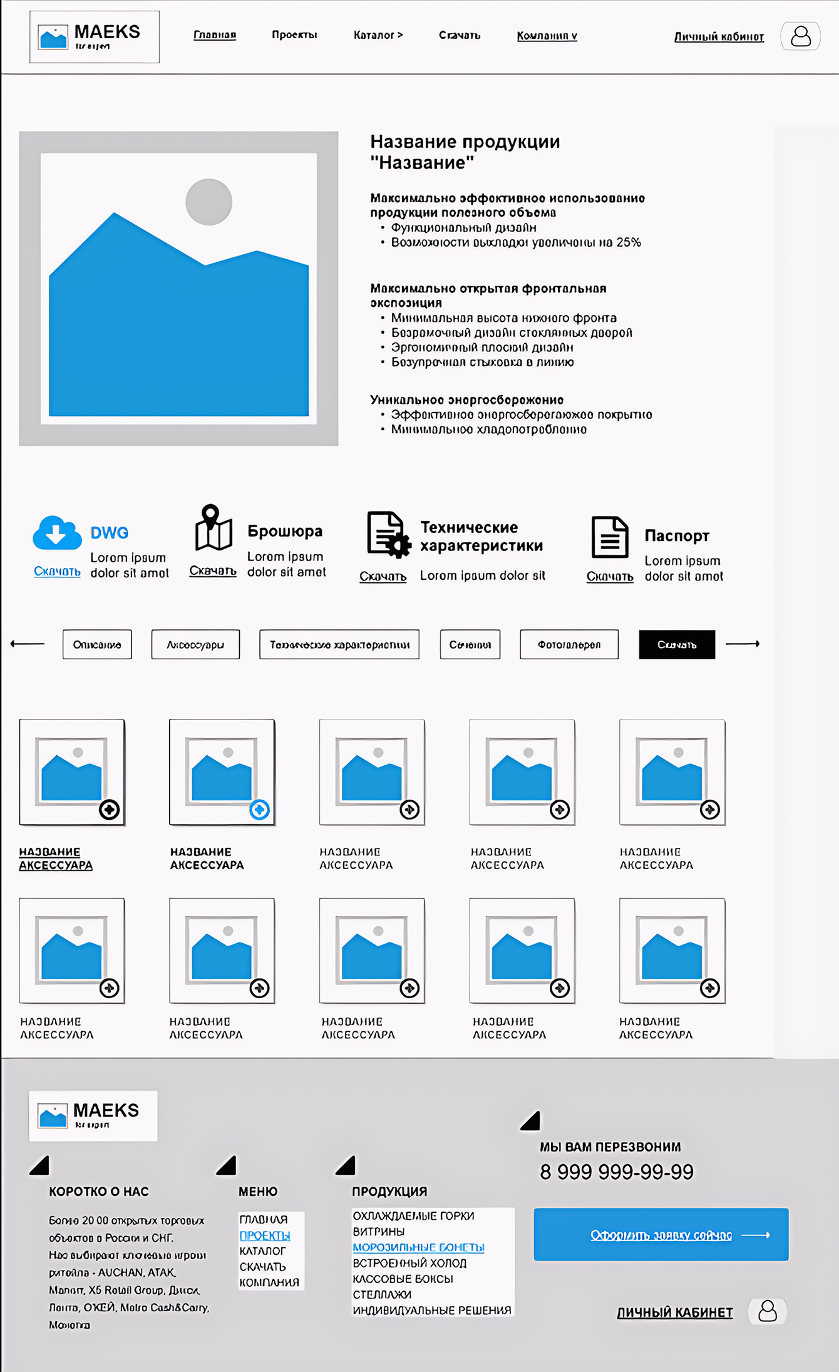Viewport: 839px width, 1372px height.
Task: Click the blue Оформить заявку сейчас button
Action: (661, 1234)
